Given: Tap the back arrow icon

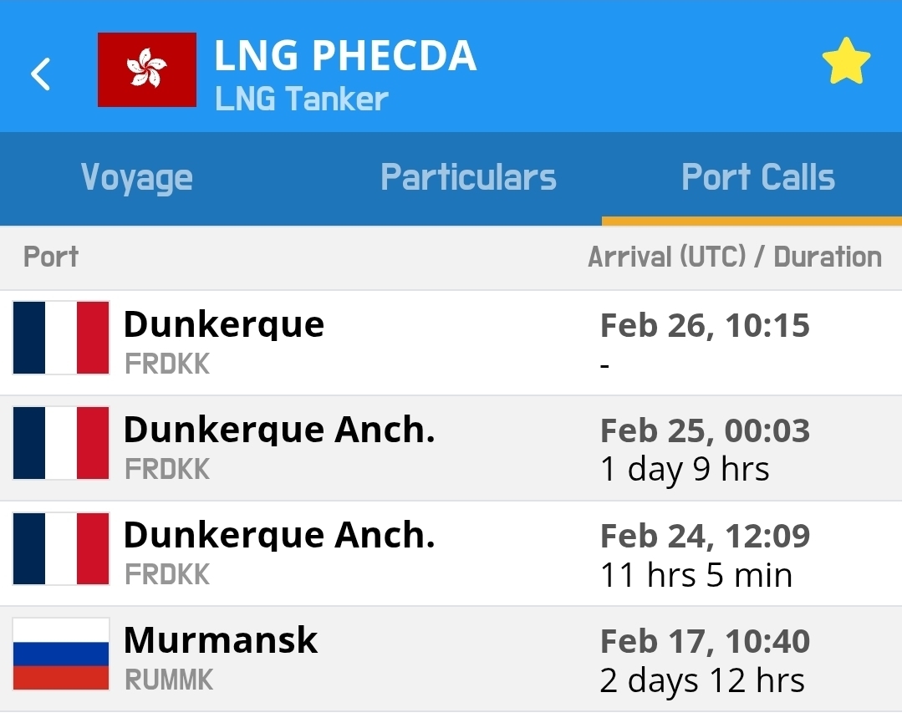Looking at the screenshot, I should [x=40, y=74].
